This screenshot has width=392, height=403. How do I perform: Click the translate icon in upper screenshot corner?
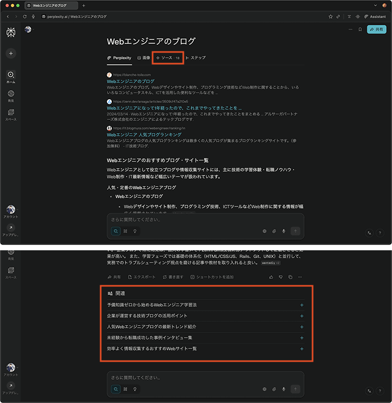pos(369,233)
